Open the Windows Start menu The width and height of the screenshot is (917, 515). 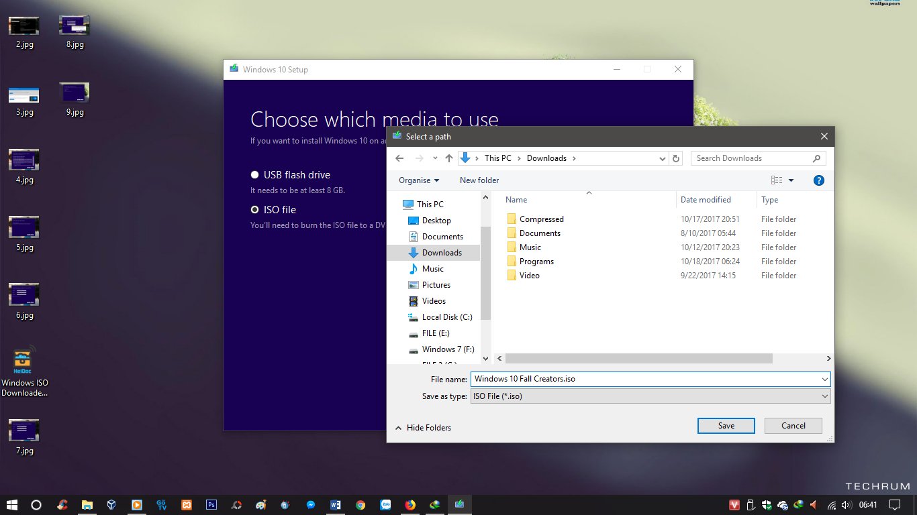[11, 505]
